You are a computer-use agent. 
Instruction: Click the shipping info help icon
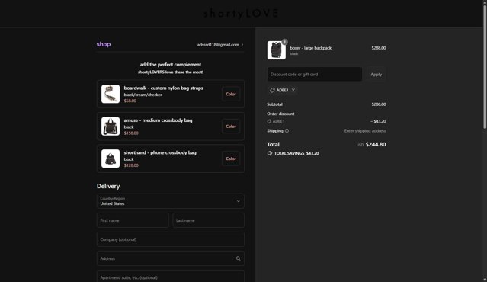(287, 131)
